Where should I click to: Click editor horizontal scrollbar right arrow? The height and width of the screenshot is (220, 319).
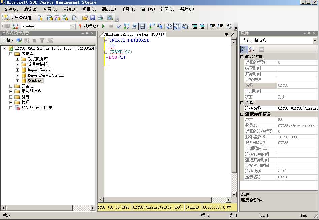(228, 200)
